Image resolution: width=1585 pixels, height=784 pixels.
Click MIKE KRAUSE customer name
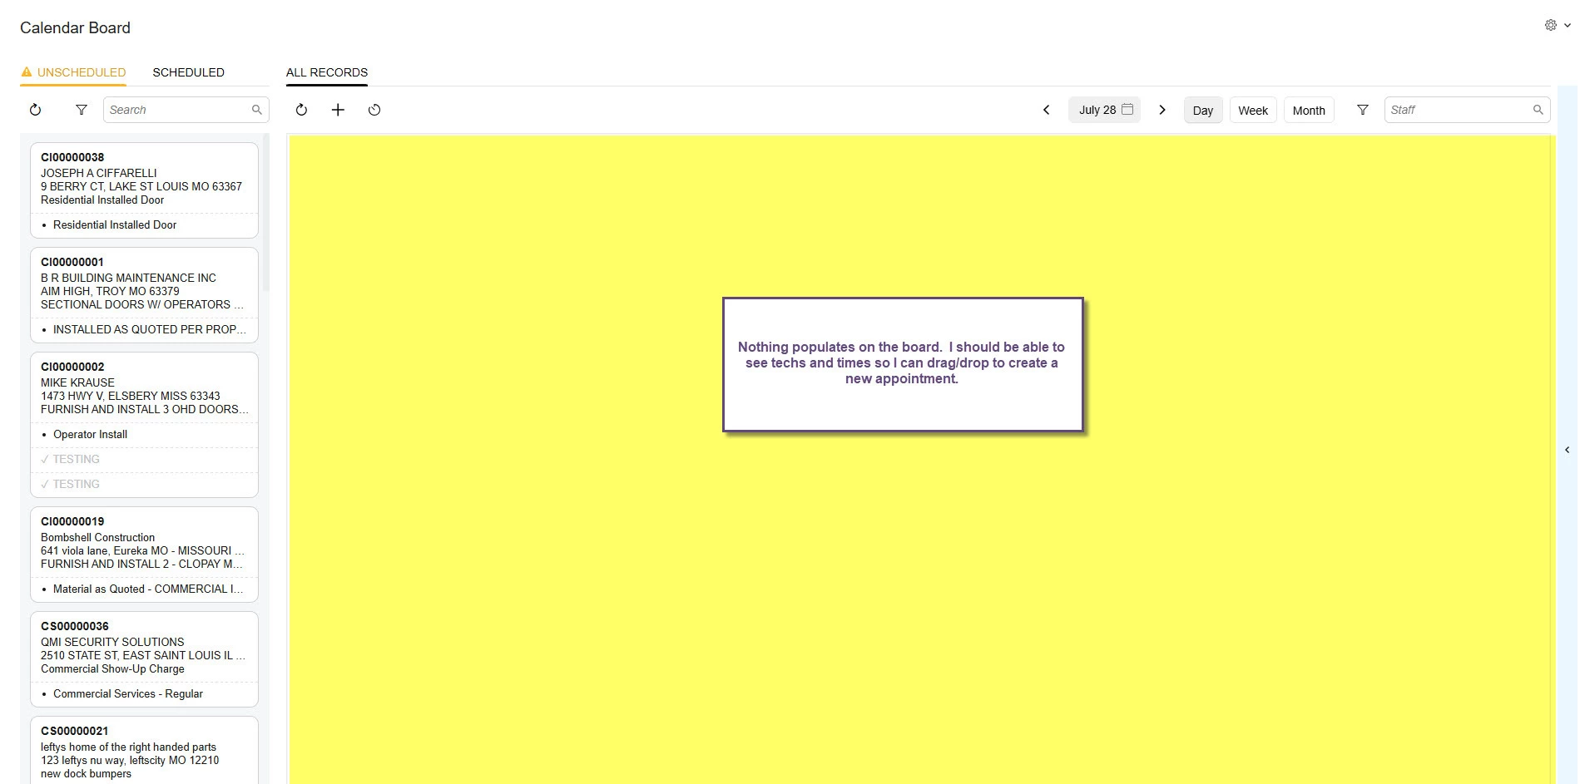[x=77, y=382]
